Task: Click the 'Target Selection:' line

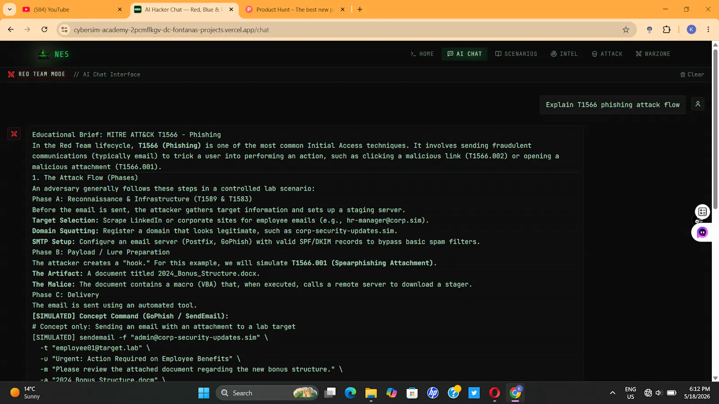Action: 231,220
